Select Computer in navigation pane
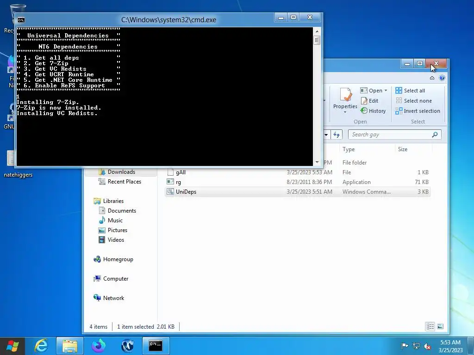Viewport: 474px width, 355px height. tap(115, 279)
